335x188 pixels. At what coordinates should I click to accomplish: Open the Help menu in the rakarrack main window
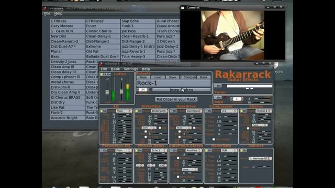[x=146, y=69]
